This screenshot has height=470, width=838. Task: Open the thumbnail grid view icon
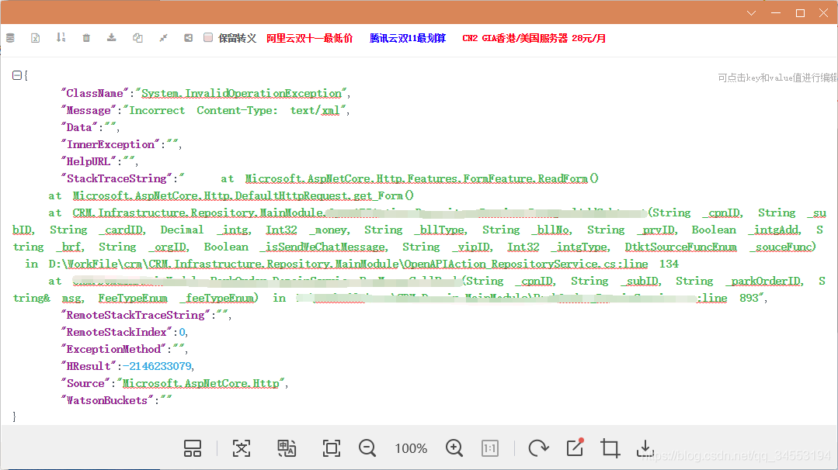[193, 448]
